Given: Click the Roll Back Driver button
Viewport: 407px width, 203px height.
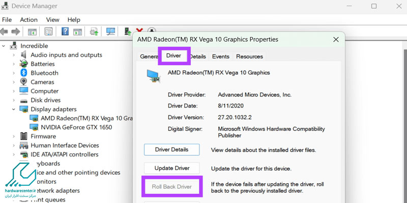Looking at the screenshot, I should [x=172, y=187].
